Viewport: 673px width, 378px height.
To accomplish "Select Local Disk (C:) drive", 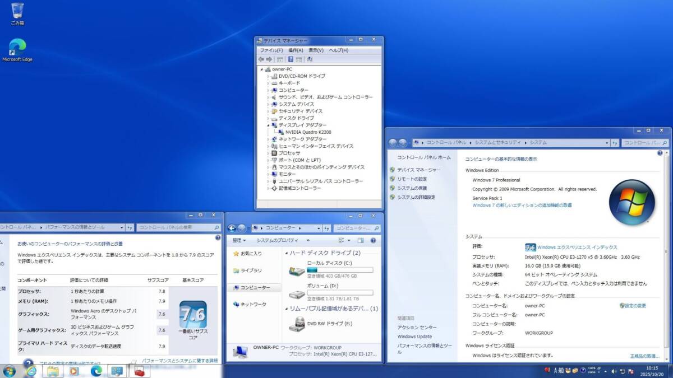I will (297, 270).
